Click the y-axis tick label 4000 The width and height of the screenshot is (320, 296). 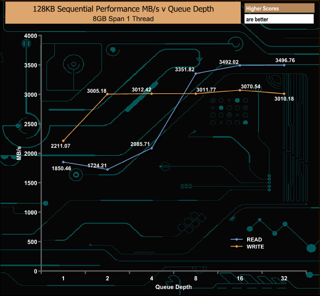[x=31, y=36]
